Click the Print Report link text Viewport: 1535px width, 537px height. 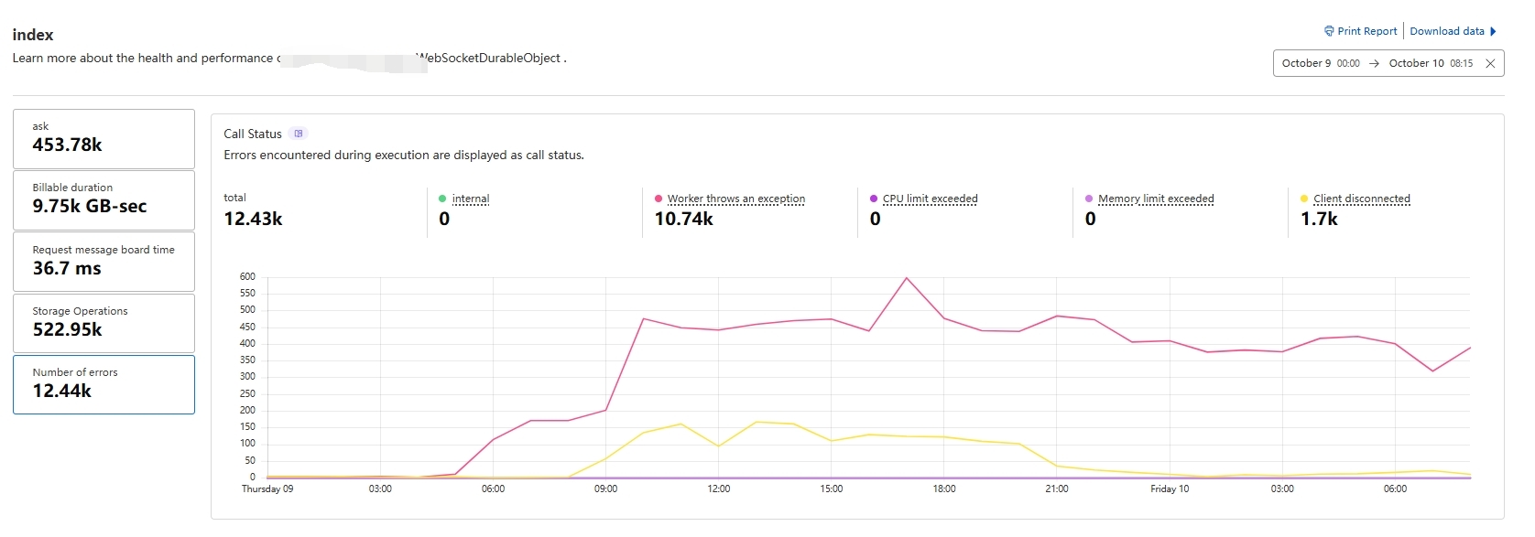click(1366, 31)
